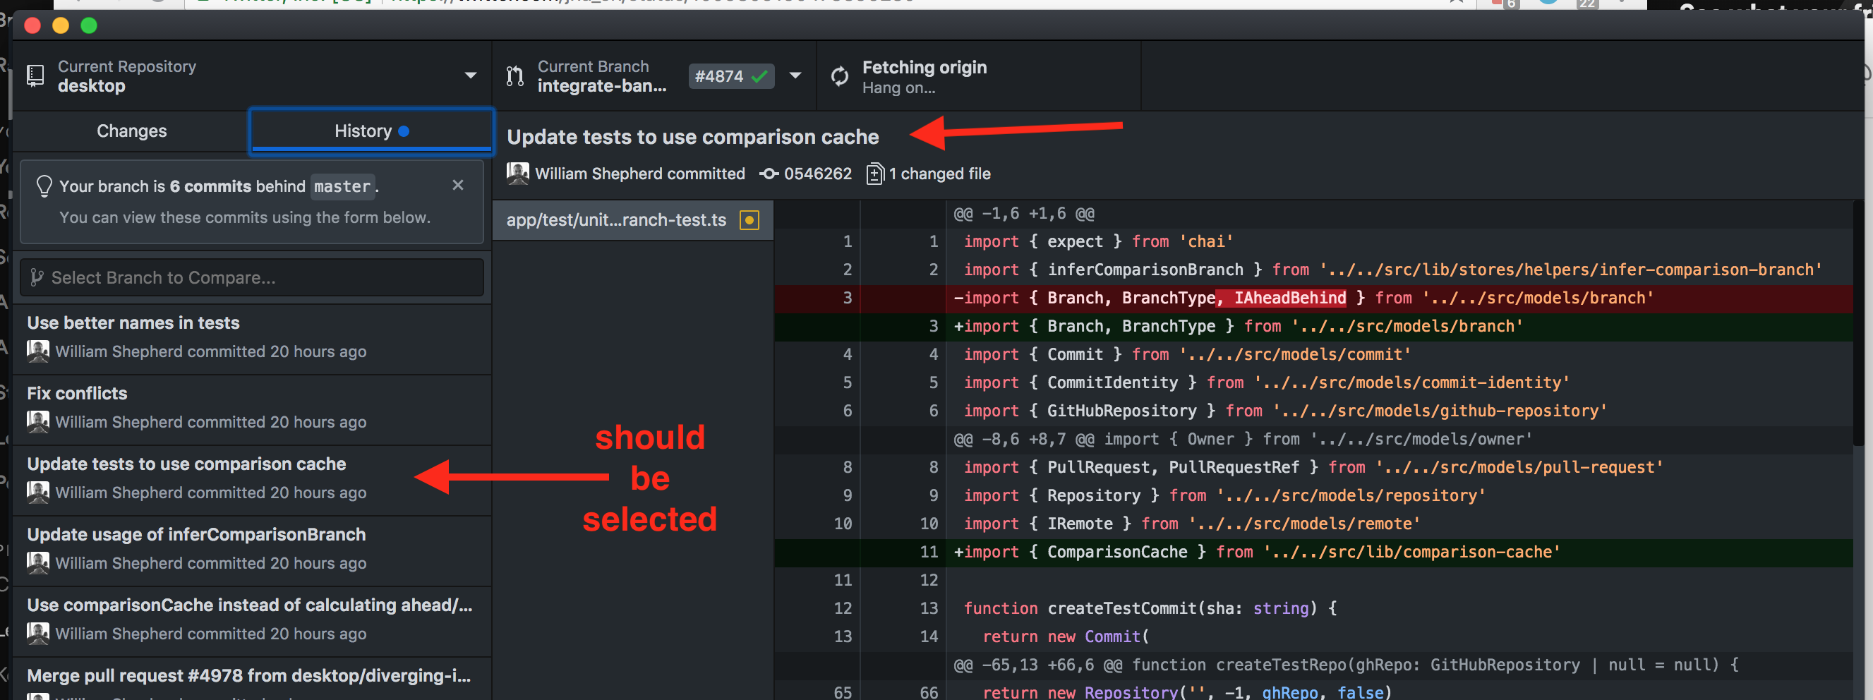Select the Fix conflicts commit
Viewport: 1873px width, 700px height.
point(251,409)
